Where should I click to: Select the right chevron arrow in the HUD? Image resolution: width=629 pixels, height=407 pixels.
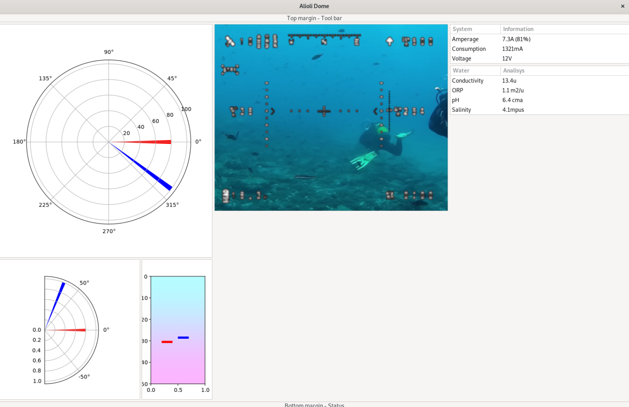[x=272, y=111]
